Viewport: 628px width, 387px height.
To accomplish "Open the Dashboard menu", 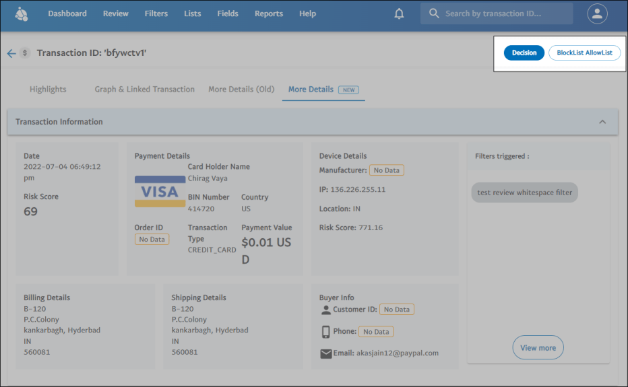I will (67, 13).
